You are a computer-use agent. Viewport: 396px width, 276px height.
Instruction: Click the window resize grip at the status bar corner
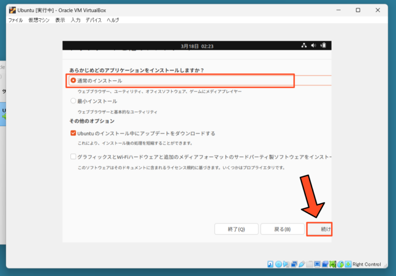pyautogui.click(x=385, y=266)
